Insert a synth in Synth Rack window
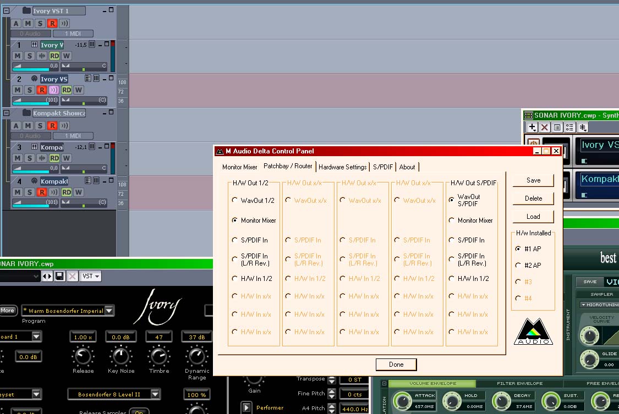Image resolution: width=619 pixels, height=414 pixels. (x=532, y=128)
